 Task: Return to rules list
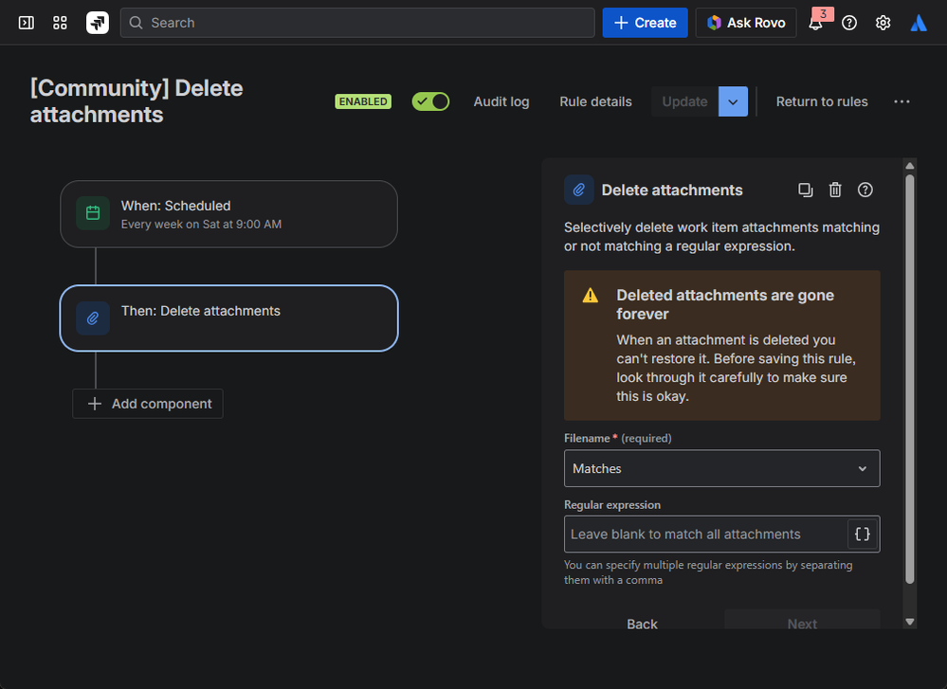coord(821,101)
